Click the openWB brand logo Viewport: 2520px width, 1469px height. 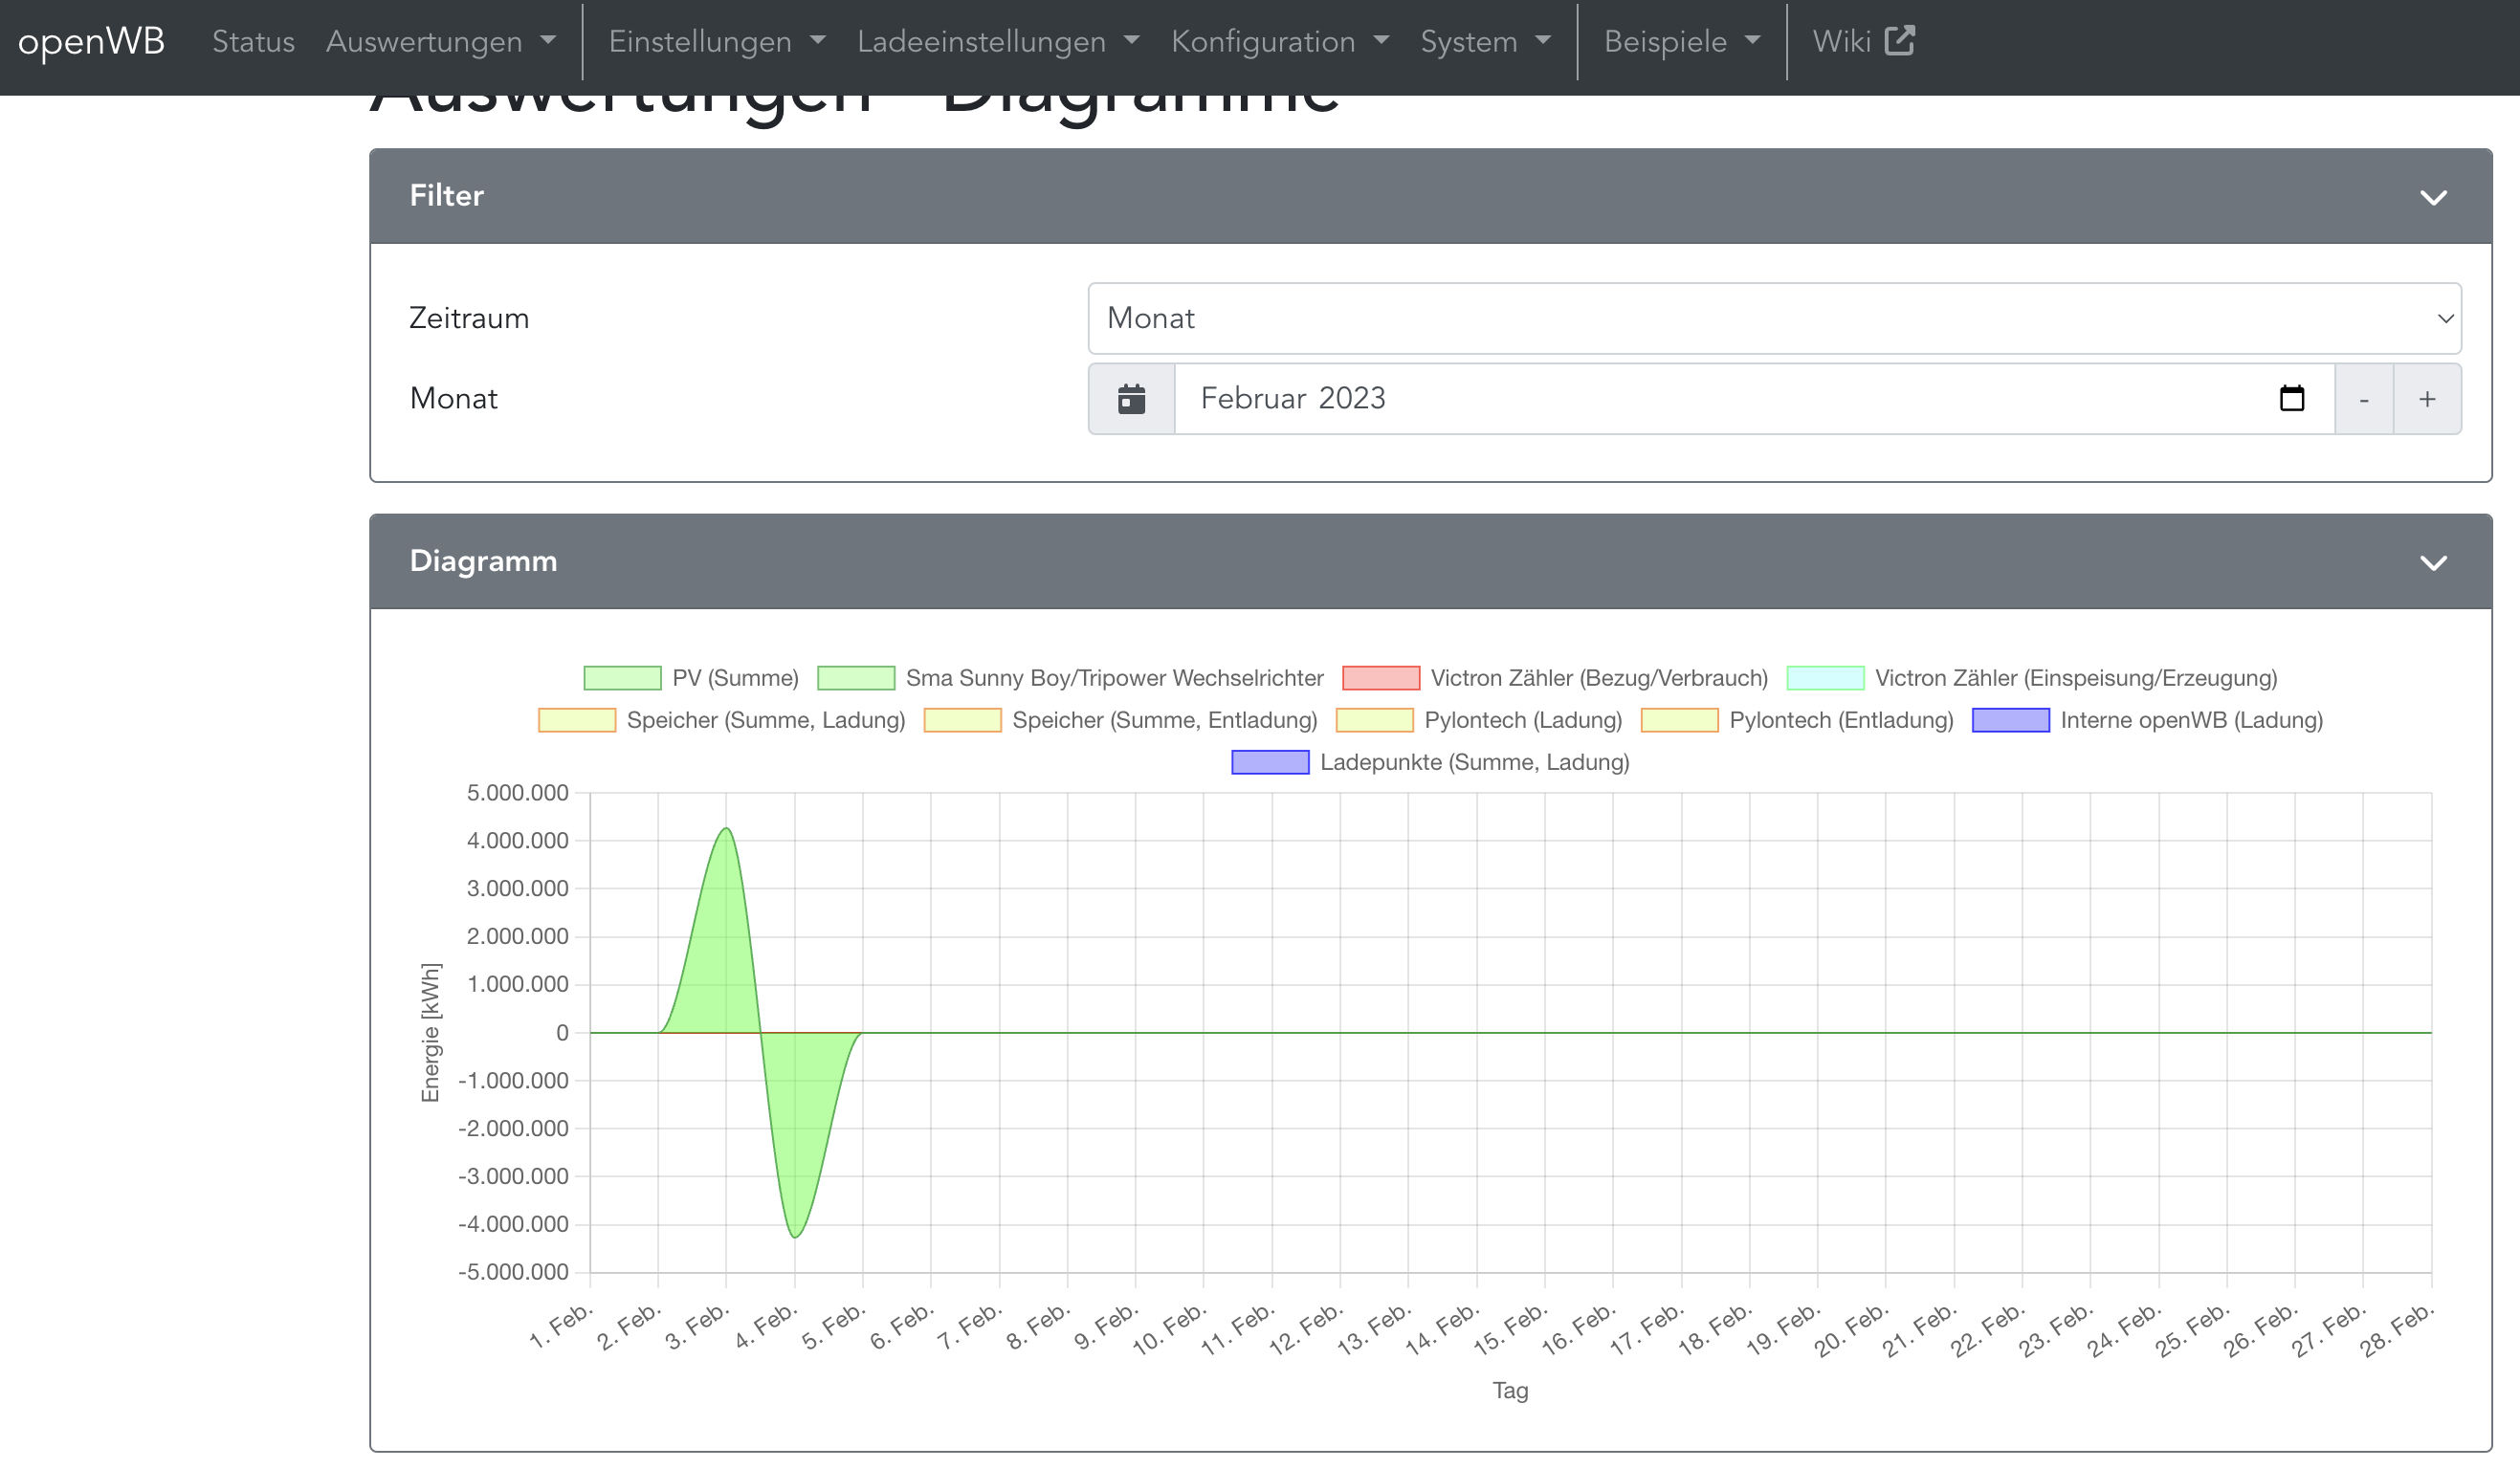91,41
